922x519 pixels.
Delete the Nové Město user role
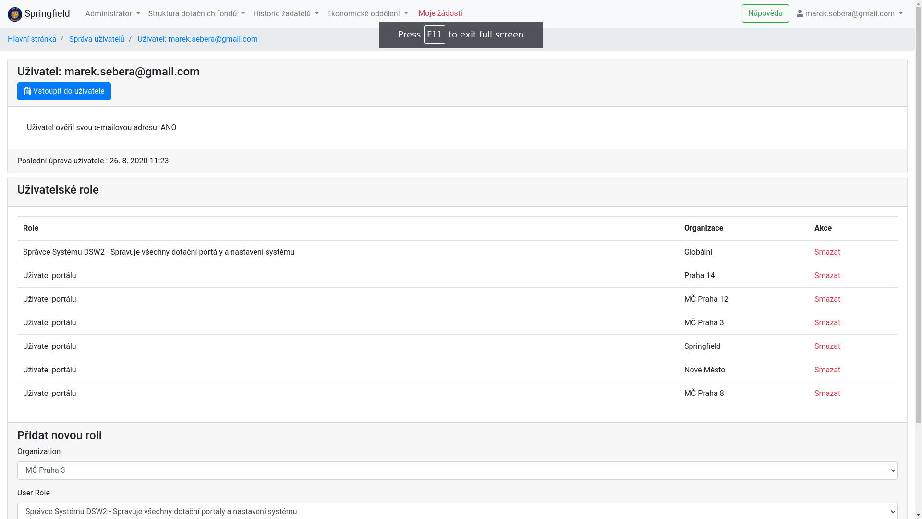pos(827,370)
